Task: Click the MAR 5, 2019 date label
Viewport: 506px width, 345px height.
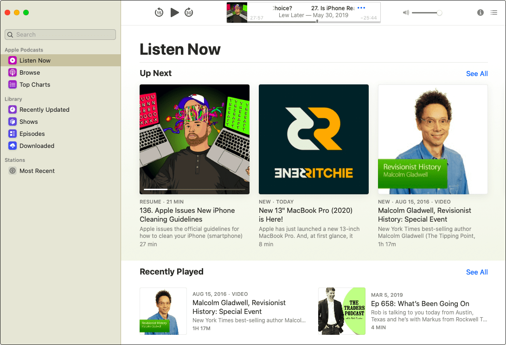Action: 387,295
